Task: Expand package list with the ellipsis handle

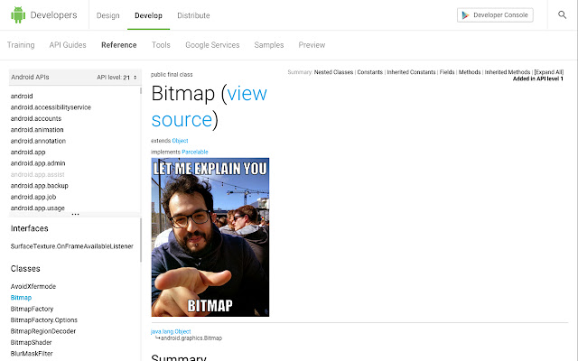Action: pyautogui.click(x=75, y=214)
